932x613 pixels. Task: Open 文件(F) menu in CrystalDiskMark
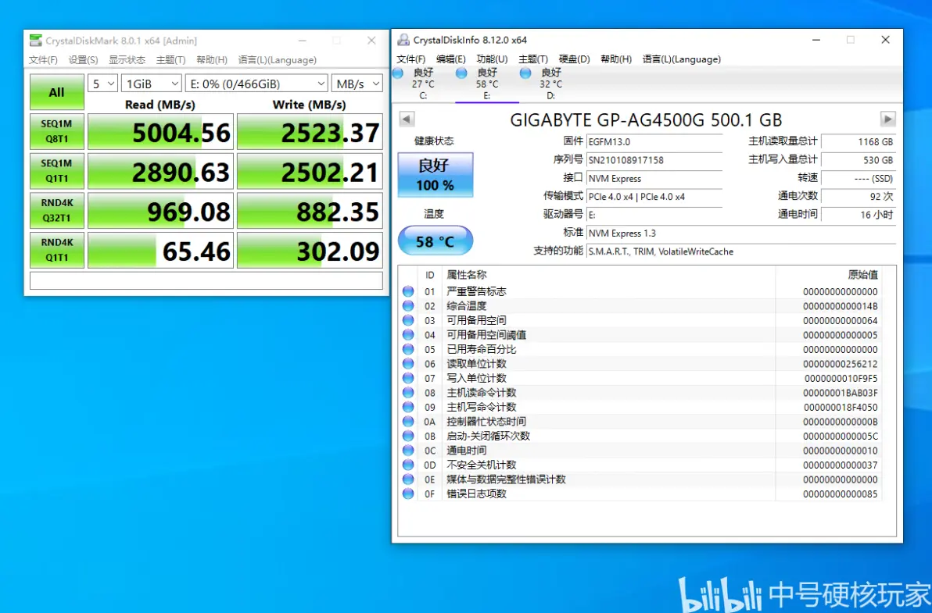[x=43, y=60]
